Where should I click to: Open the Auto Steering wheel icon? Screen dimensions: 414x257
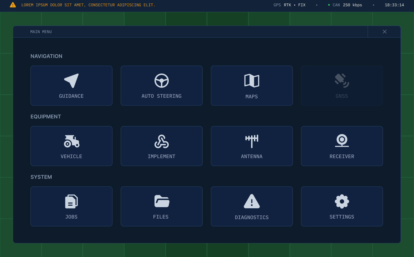[161, 81]
